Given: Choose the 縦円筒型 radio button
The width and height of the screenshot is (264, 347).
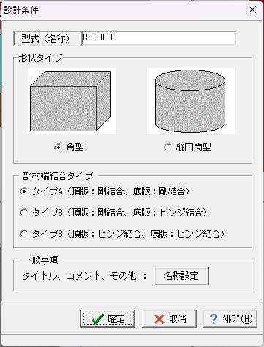Looking at the screenshot, I should coord(167,147).
